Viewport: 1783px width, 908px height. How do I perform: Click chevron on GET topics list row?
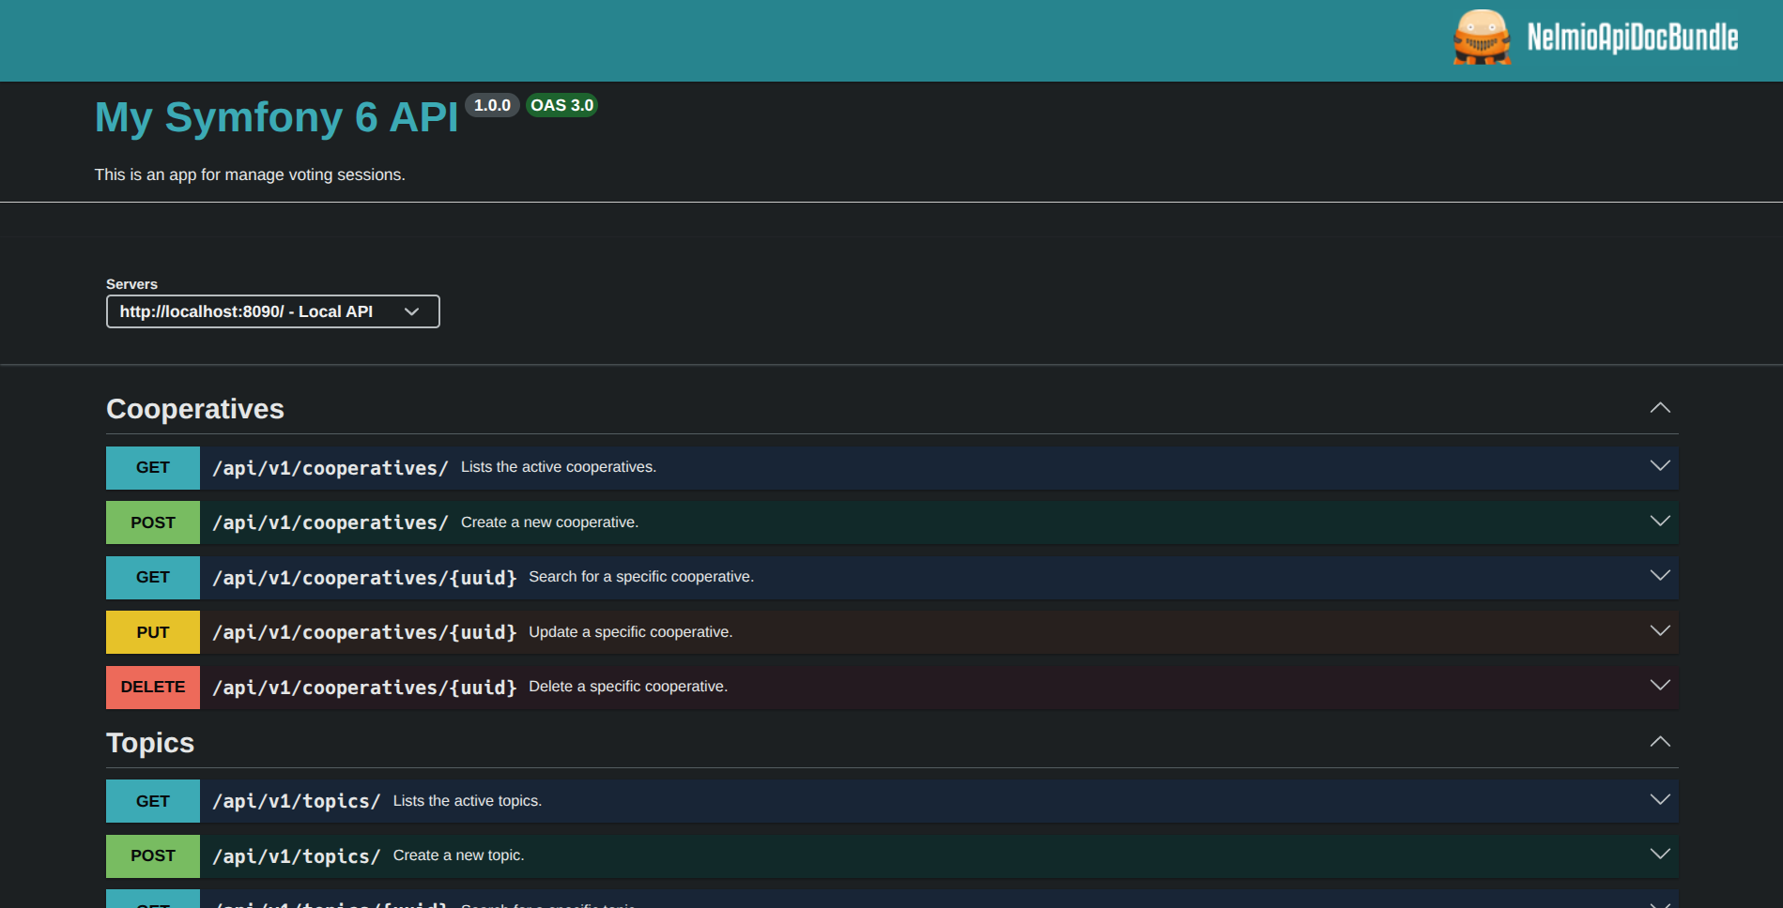tap(1659, 800)
